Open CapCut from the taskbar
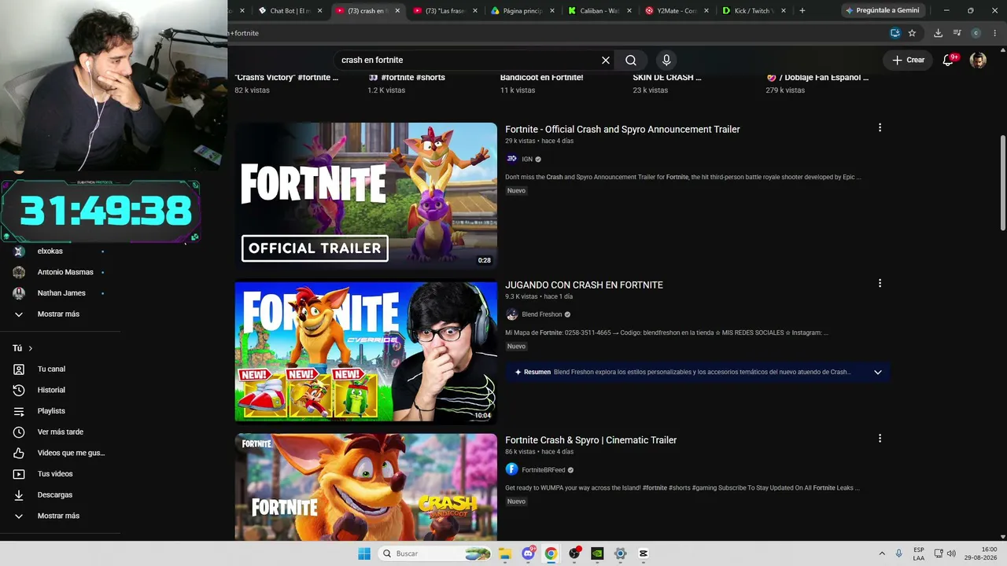Image resolution: width=1007 pixels, height=566 pixels. tap(644, 553)
